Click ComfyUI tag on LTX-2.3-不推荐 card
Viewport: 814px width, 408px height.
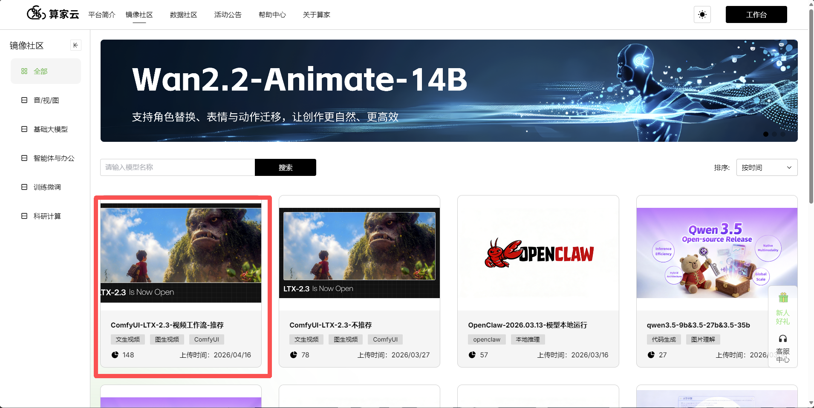click(385, 339)
